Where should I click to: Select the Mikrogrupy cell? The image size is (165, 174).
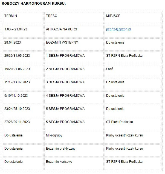(54, 135)
